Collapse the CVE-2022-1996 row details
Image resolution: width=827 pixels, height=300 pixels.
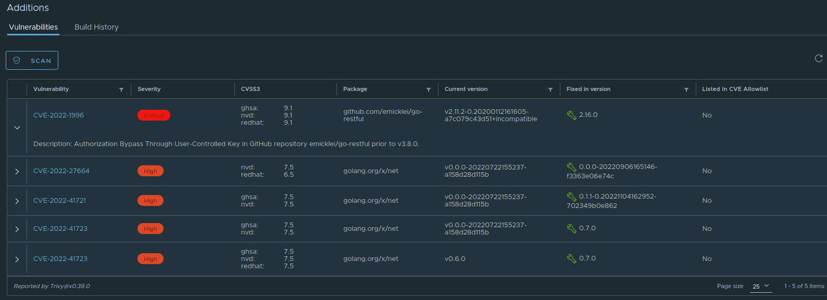pyautogui.click(x=17, y=128)
